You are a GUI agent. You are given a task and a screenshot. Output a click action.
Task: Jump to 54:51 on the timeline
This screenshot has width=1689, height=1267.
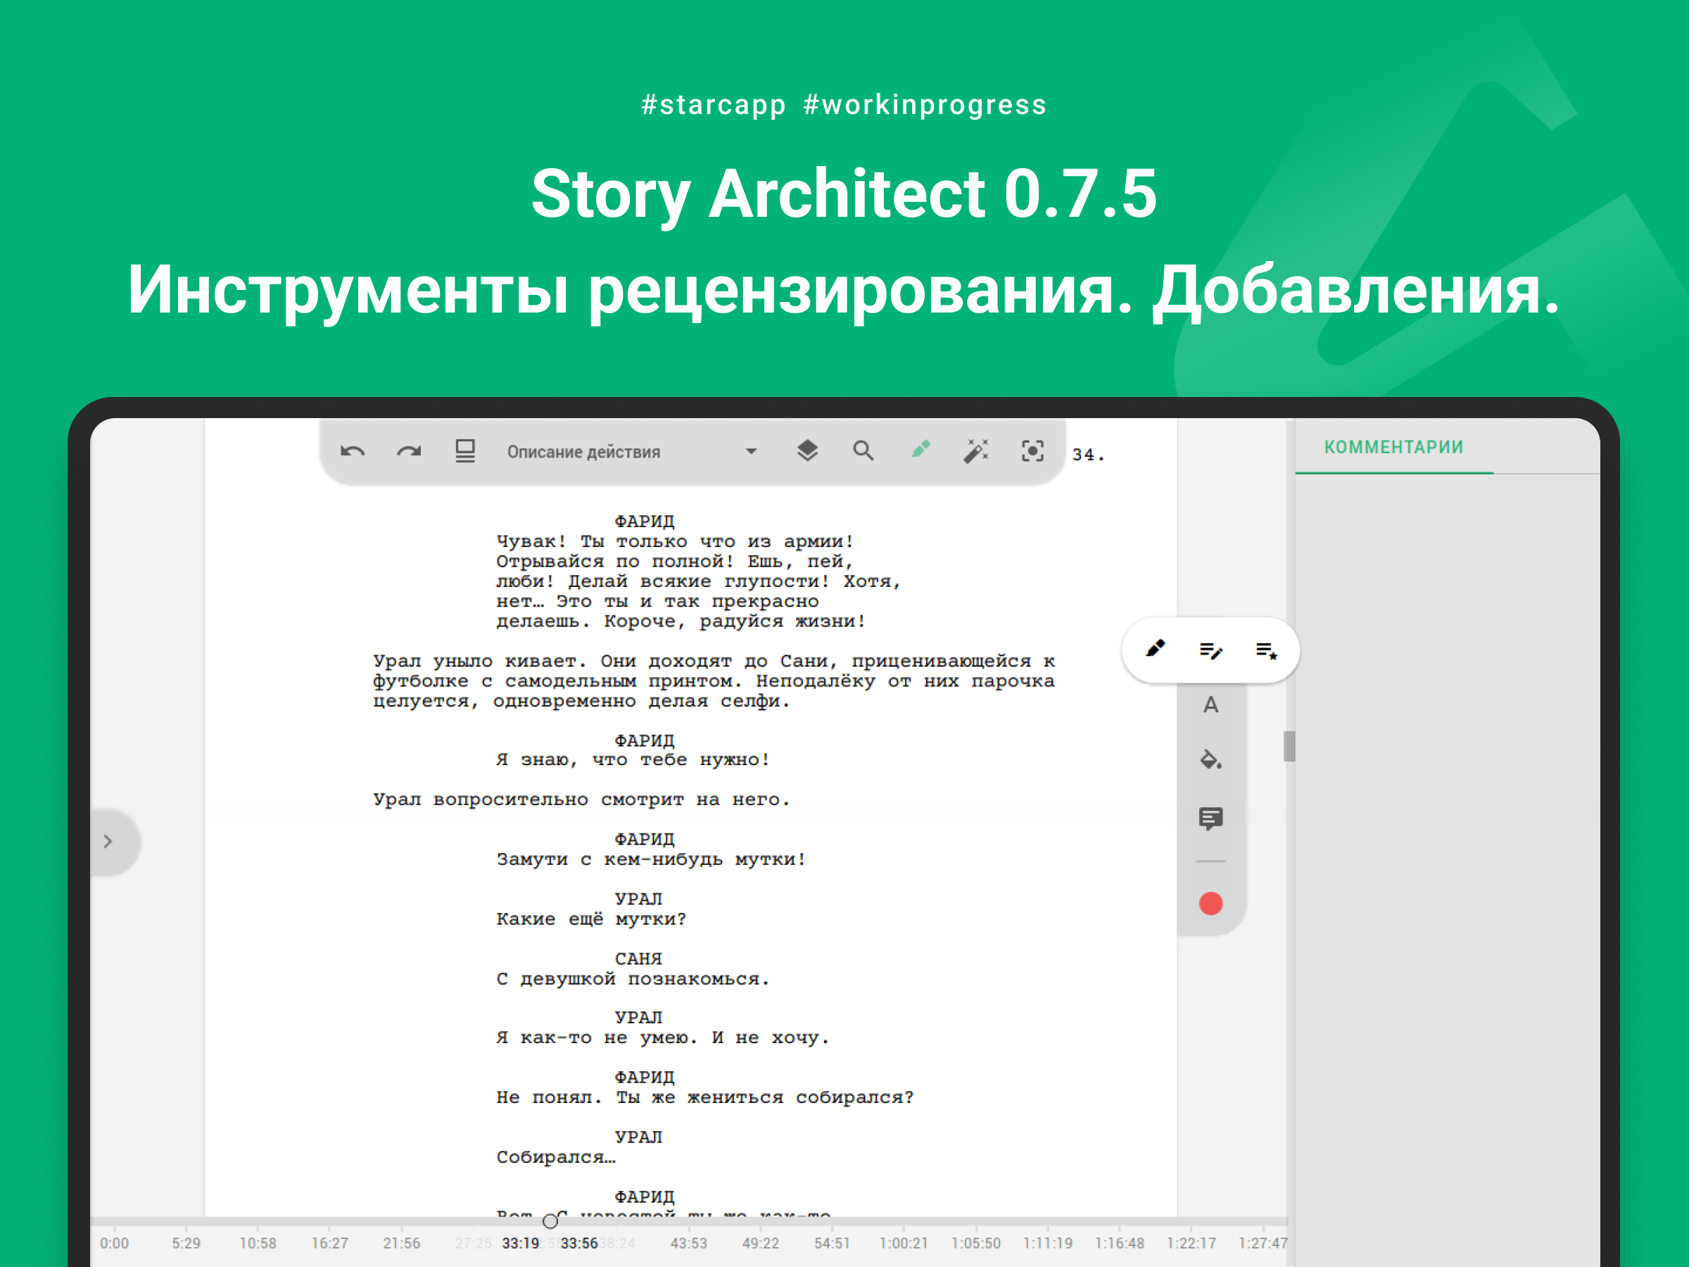pyautogui.click(x=833, y=1243)
